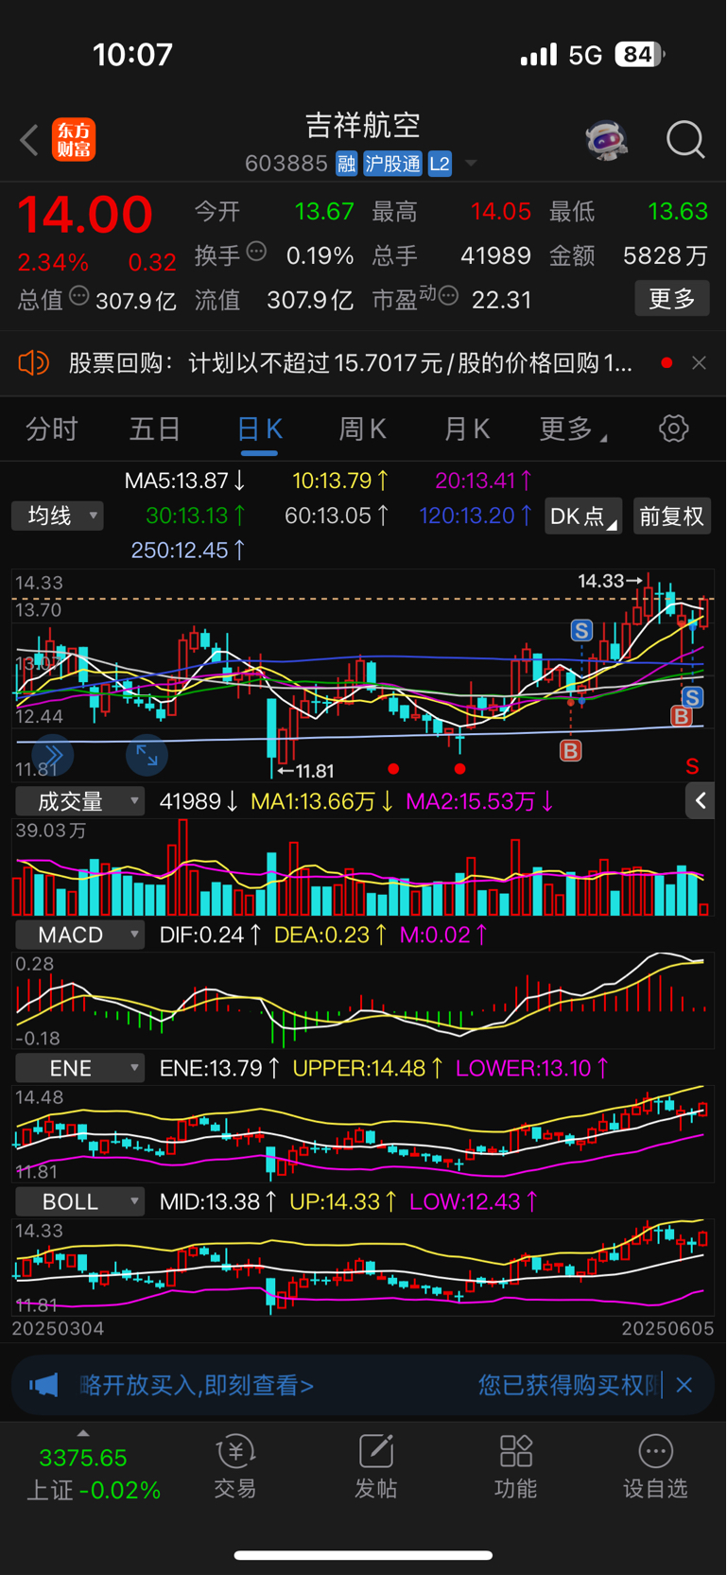Tap the L2 level badge
727x1575 pixels.
(x=440, y=164)
